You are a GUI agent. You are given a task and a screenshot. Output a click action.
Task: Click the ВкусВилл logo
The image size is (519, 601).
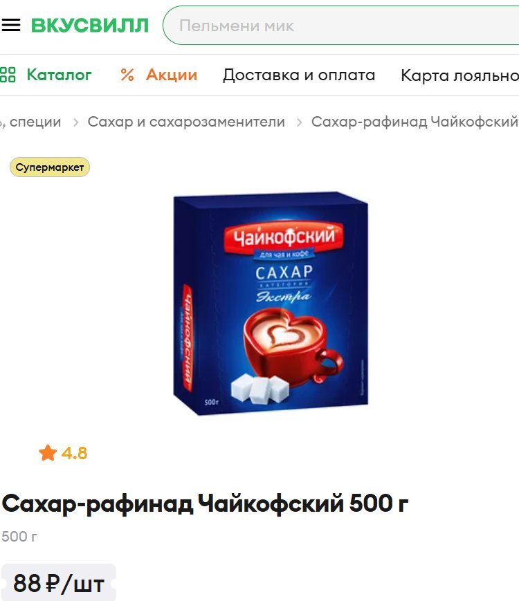90,26
